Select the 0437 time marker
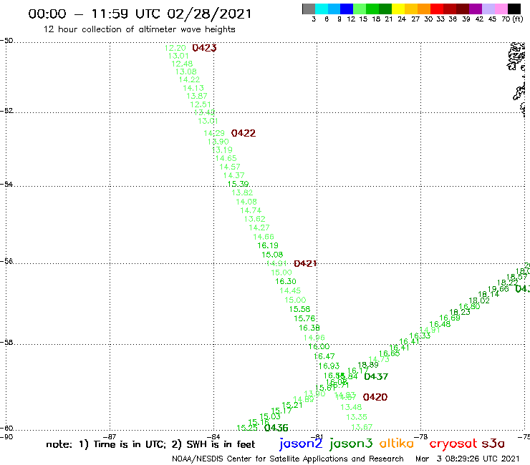The width and height of the screenshot is (530, 465). click(376, 376)
